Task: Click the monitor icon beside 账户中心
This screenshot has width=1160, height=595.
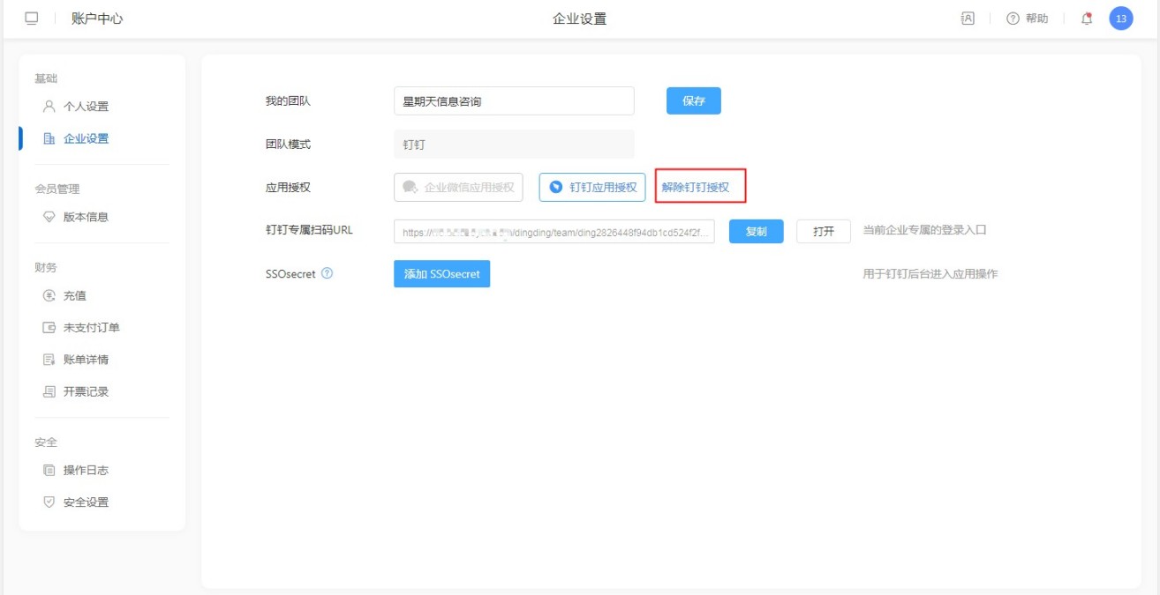Action: coord(32,19)
